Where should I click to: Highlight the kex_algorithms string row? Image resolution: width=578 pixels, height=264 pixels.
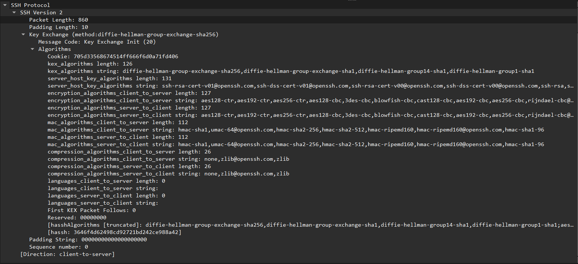point(291,71)
